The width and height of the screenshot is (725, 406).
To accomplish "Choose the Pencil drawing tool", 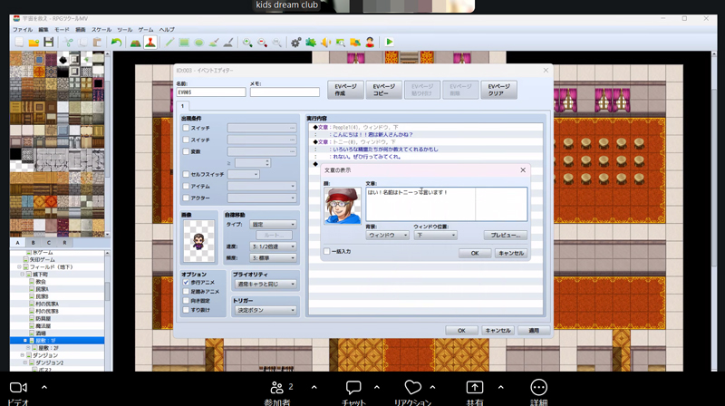I will (x=169, y=43).
